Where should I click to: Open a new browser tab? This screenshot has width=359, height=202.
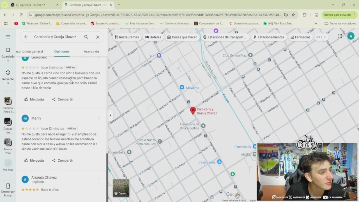tap(119, 5)
